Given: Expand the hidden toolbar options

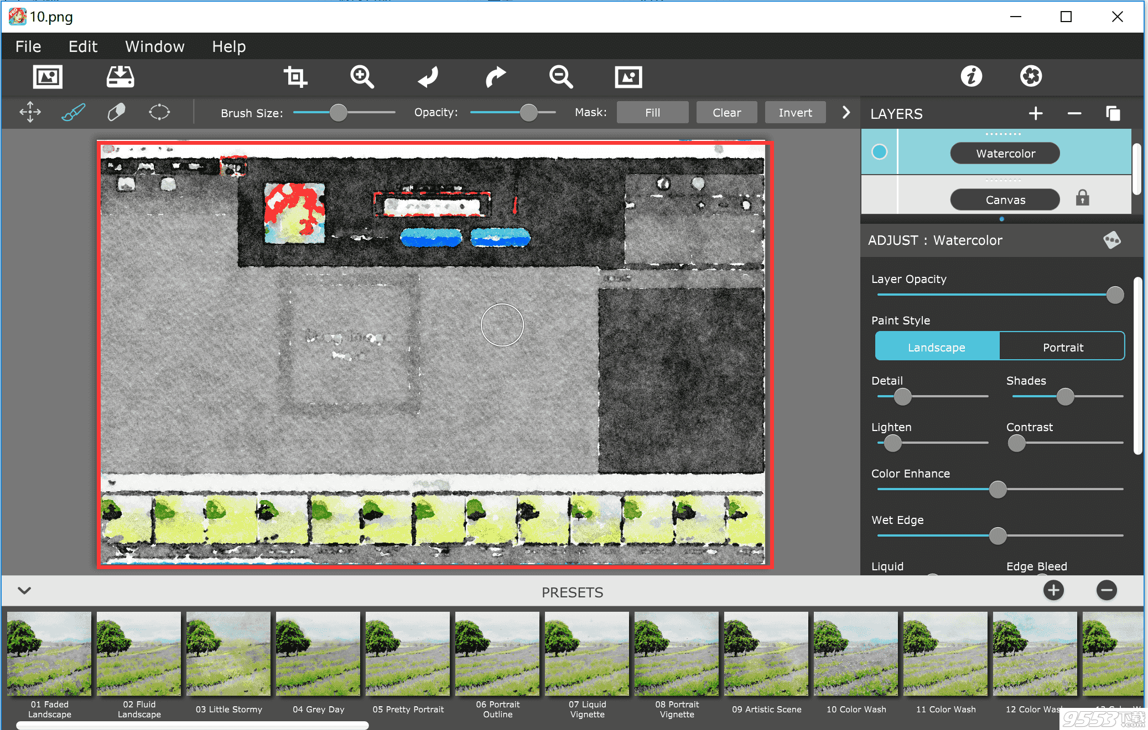Looking at the screenshot, I should click(x=847, y=112).
